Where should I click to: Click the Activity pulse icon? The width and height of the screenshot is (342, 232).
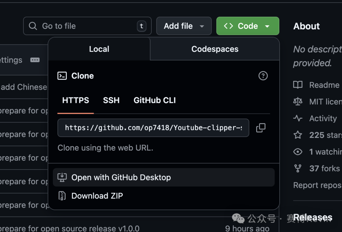pyautogui.click(x=298, y=118)
